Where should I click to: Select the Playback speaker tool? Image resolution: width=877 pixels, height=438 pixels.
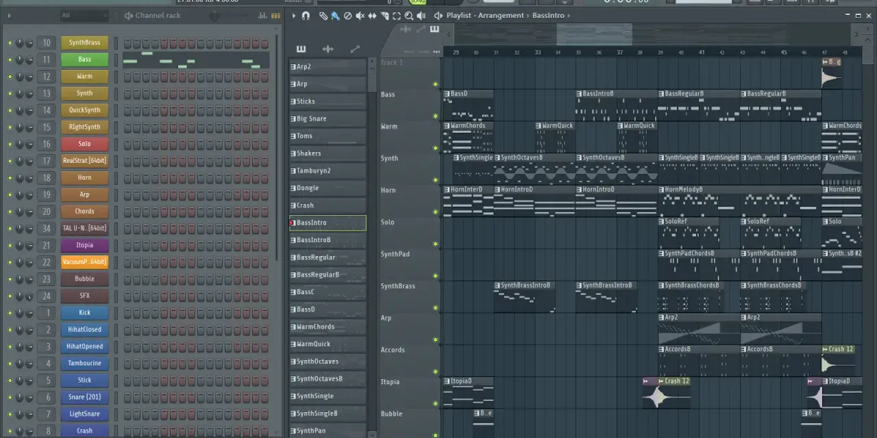point(421,15)
